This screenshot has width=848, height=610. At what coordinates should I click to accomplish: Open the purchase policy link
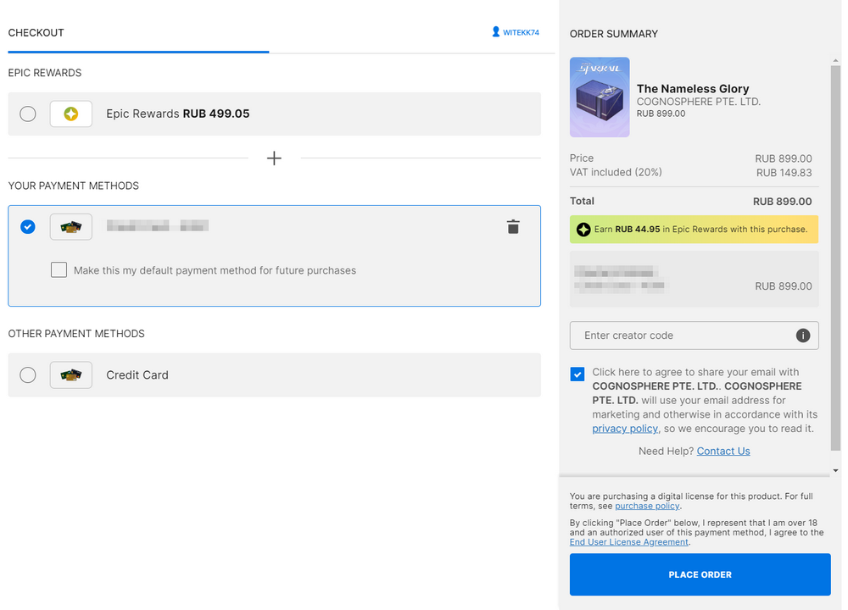click(647, 507)
